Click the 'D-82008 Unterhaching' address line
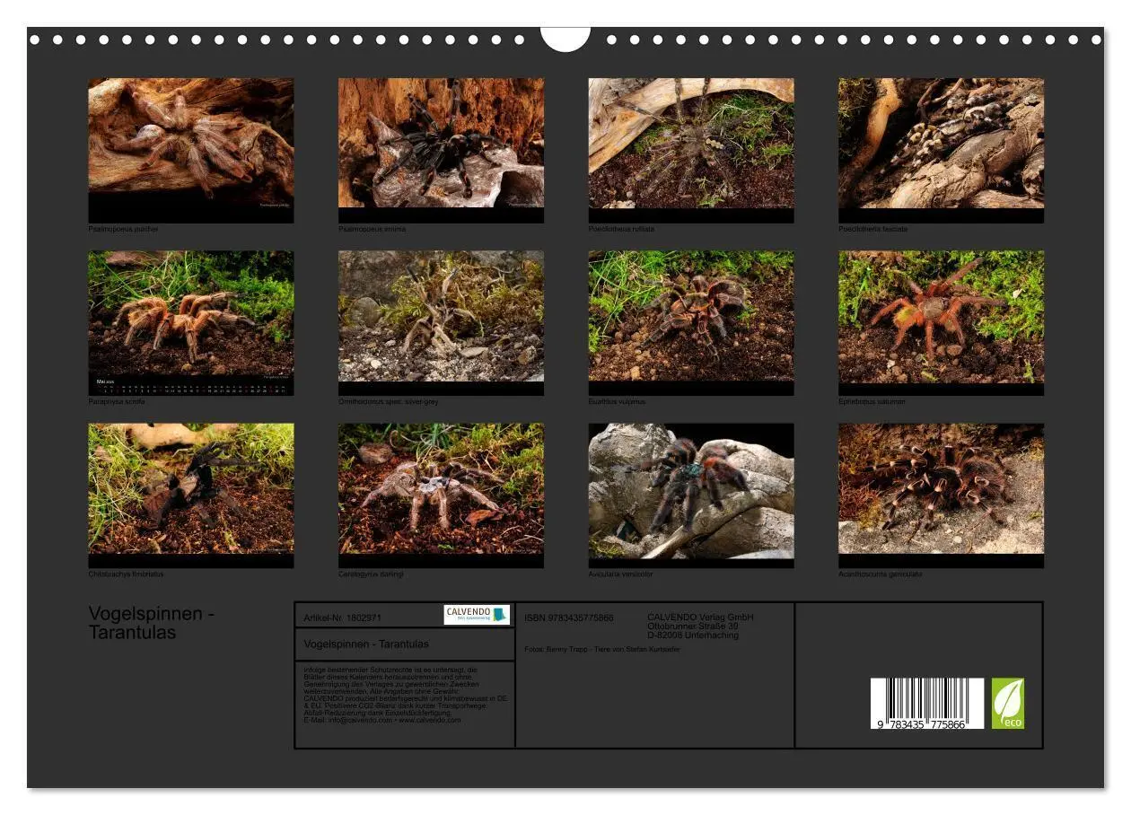 coord(693,635)
